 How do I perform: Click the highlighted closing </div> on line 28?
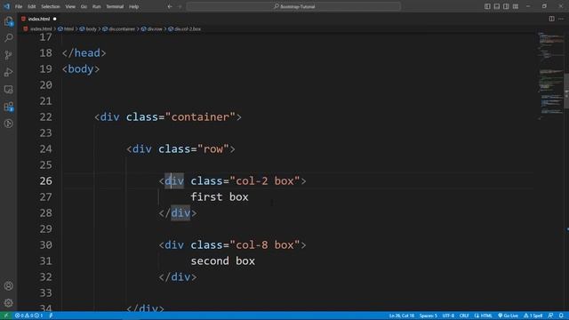point(178,213)
